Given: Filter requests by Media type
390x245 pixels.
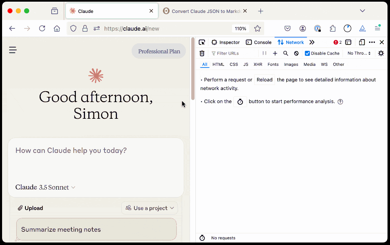Looking at the screenshot, I should coord(310,65).
